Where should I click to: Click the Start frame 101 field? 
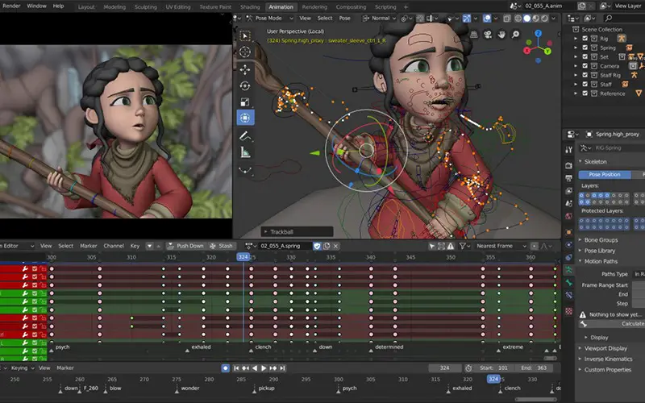(495, 368)
